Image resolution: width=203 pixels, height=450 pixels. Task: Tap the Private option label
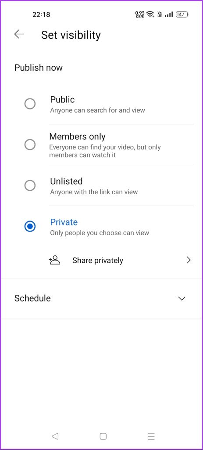pyautogui.click(x=64, y=222)
